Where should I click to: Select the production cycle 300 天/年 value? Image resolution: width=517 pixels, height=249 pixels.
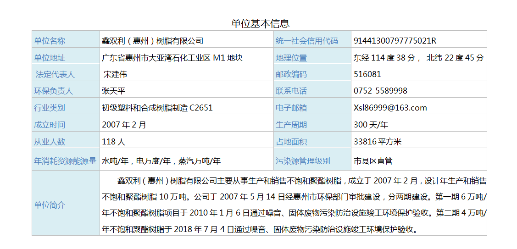coord(371,125)
